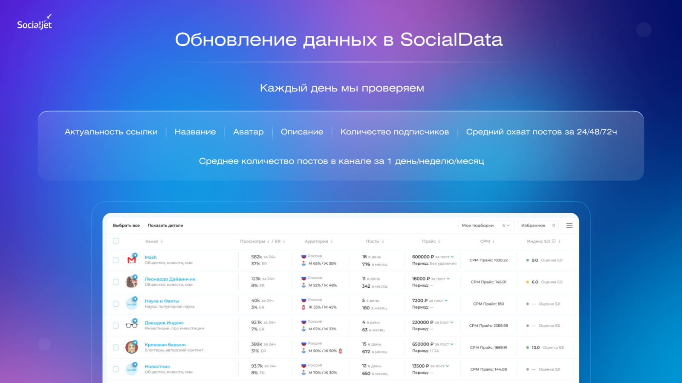This screenshot has height=383, width=682.
Task: Click the Russia flag in Давыдов.Индекс row
Action: point(304,322)
